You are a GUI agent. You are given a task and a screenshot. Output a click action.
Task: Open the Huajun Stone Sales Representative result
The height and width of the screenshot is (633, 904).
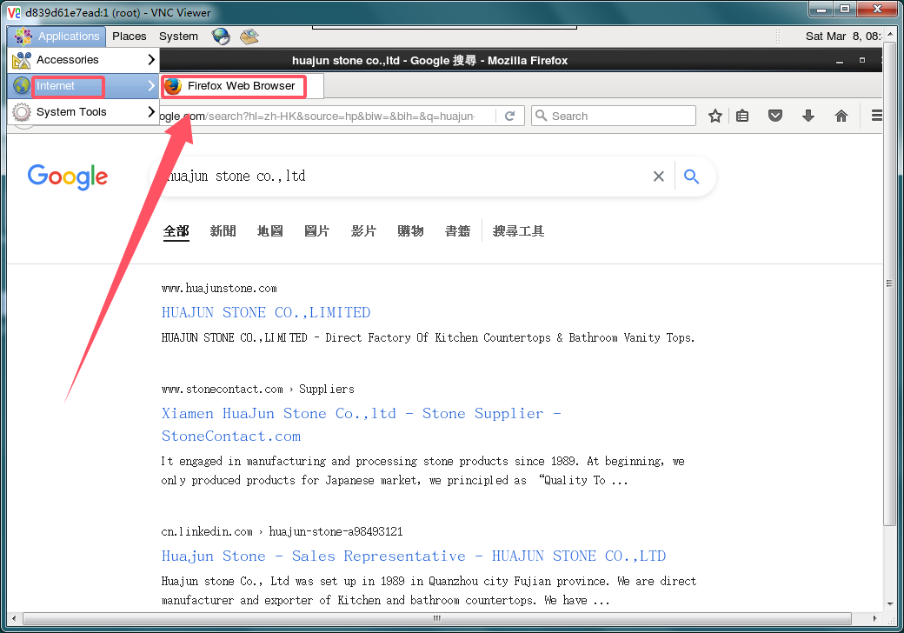coord(414,556)
